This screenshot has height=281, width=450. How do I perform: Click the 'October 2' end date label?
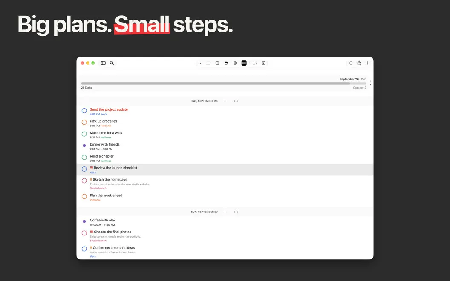(x=360, y=88)
